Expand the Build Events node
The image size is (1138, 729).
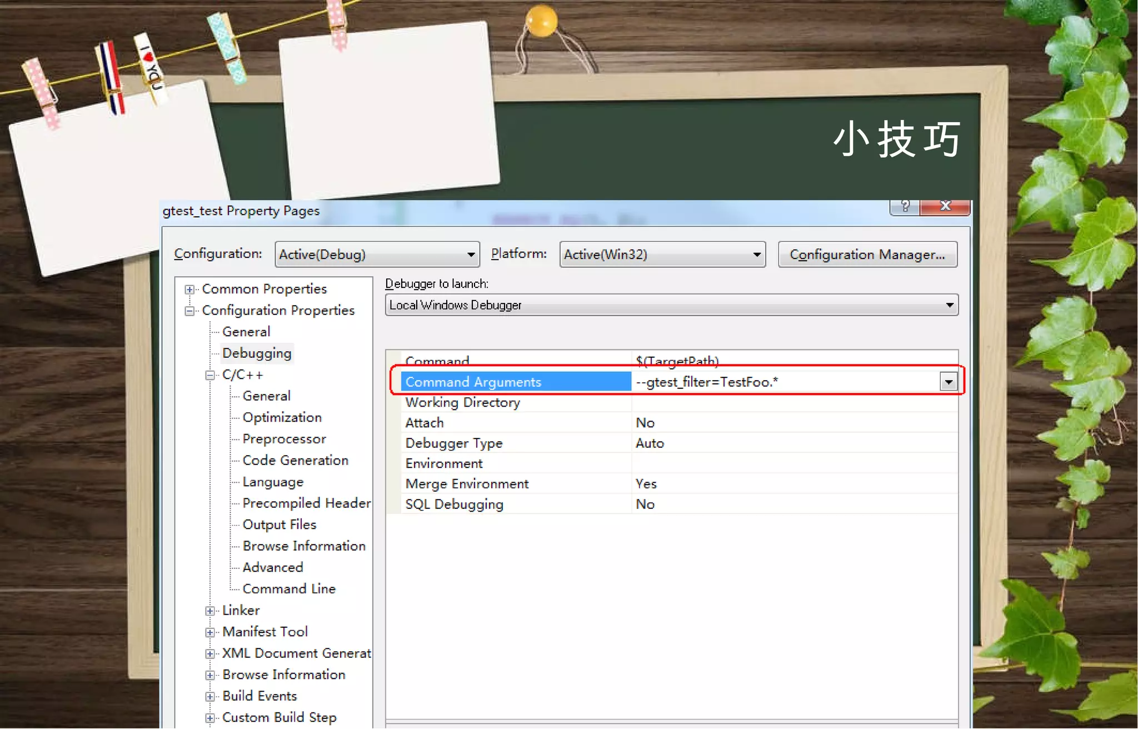[210, 697]
